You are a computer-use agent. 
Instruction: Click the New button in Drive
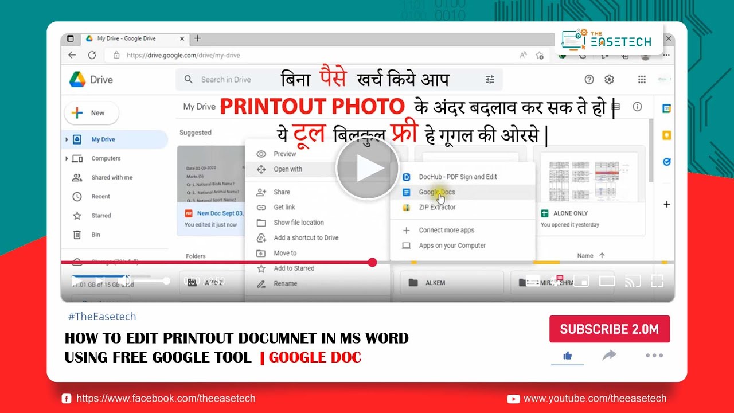(91, 113)
